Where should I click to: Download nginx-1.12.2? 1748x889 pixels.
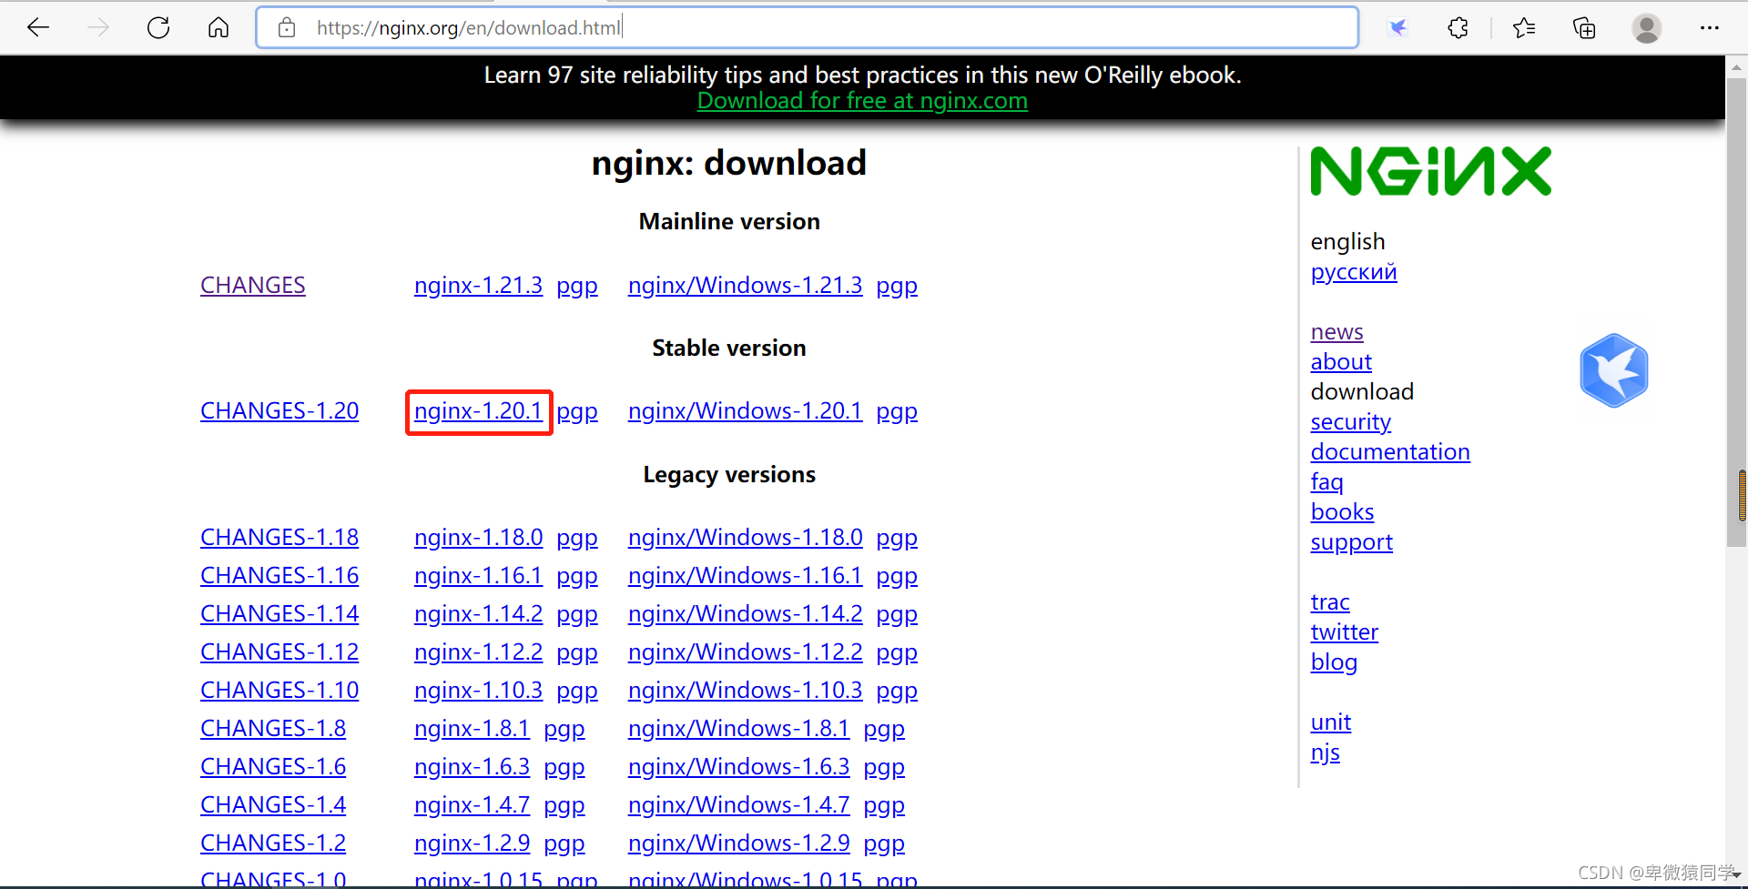pyautogui.click(x=478, y=652)
